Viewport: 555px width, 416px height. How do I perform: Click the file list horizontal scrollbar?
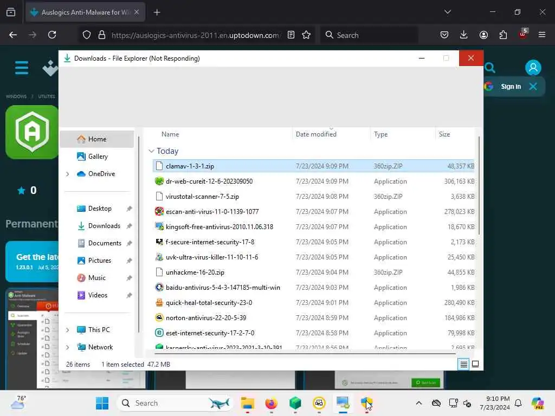click(x=305, y=353)
